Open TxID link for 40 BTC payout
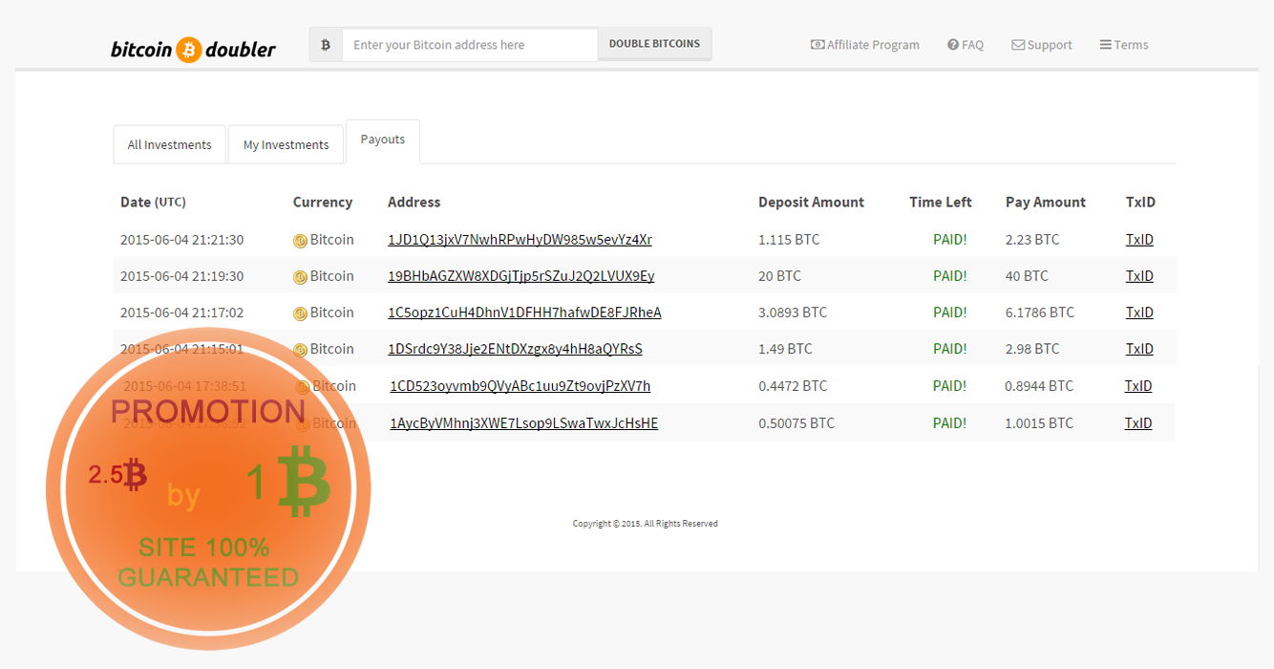 pyautogui.click(x=1139, y=276)
